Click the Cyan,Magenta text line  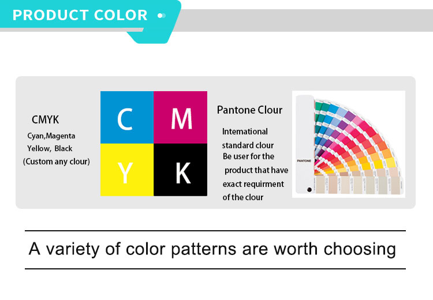click(51, 136)
